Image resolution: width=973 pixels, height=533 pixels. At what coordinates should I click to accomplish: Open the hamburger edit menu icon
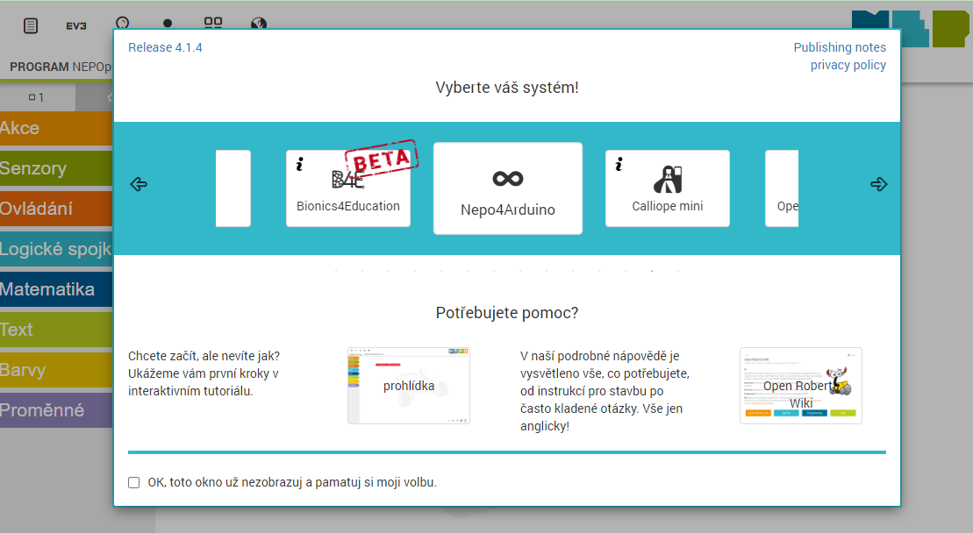click(x=31, y=25)
